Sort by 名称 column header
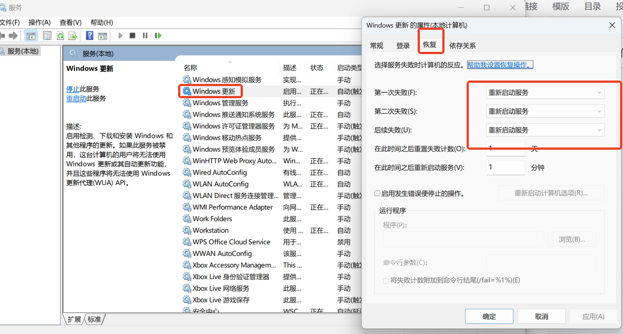Viewport: 623px width, 334px height. (230, 68)
